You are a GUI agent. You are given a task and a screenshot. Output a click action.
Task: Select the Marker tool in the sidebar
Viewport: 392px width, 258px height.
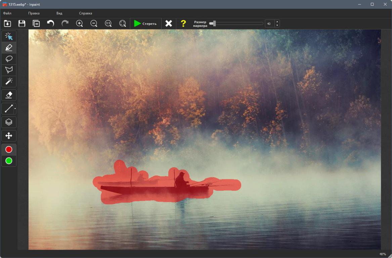click(9, 48)
